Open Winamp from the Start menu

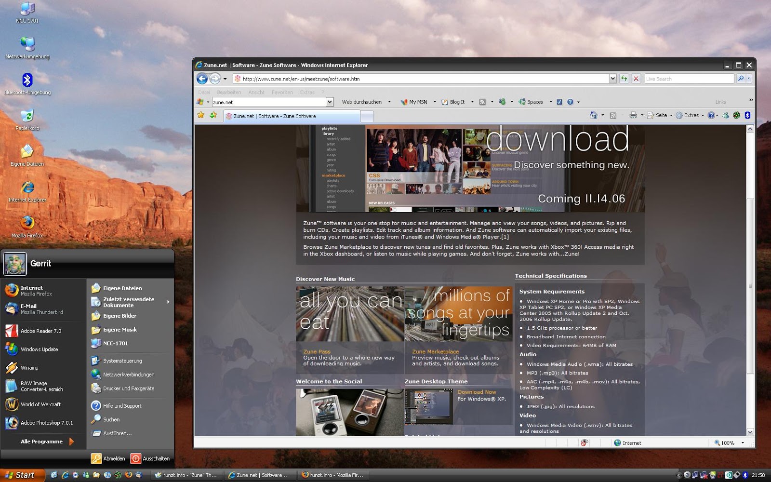[x=29, y=368]
